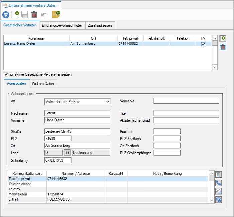Toggle HV checkbox for Lorenz, Hans-Dieter
The height and width of the screenshot is (217, 234).
203,44
